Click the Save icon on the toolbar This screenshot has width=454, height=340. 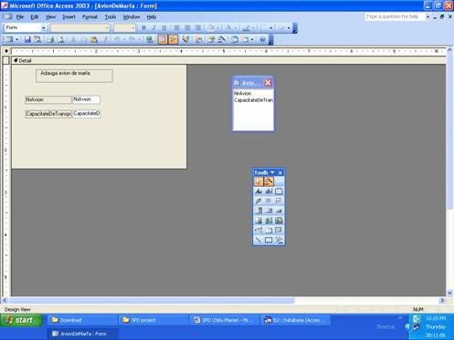(x=27, y=39)
